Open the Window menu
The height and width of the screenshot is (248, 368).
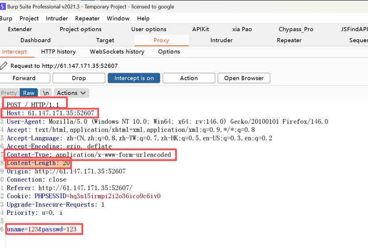[x=118, y=18]
